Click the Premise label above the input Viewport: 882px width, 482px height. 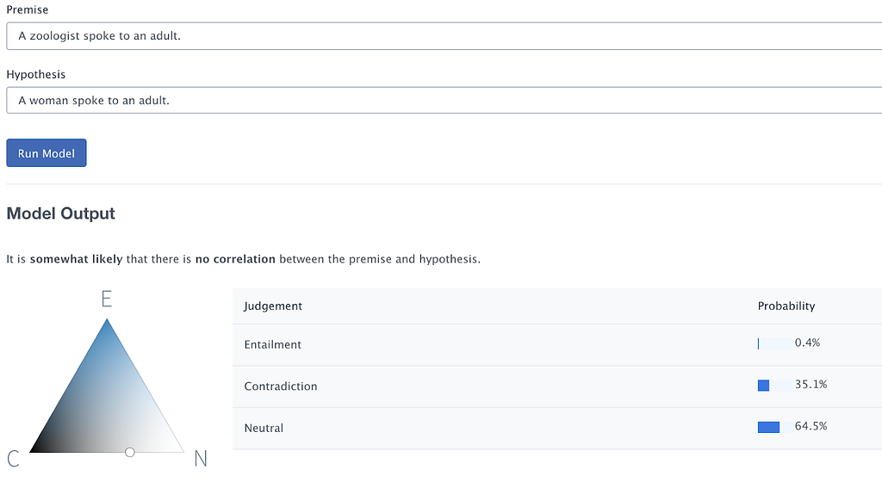click(27, 10)
